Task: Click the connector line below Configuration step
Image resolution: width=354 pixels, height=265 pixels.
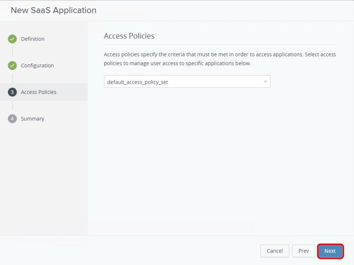Action: 12,79
